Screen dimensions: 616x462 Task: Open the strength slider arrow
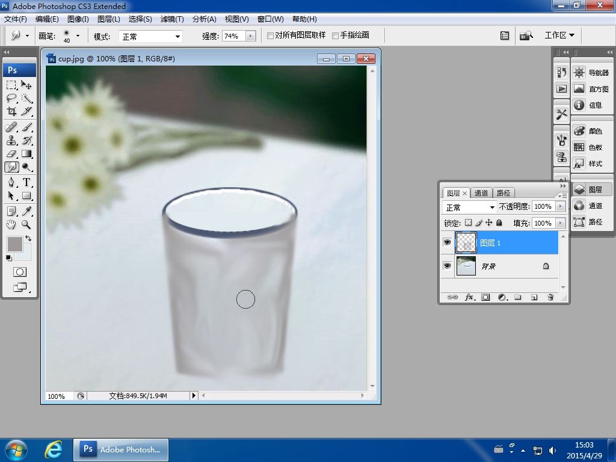click(x=251, y=36)
